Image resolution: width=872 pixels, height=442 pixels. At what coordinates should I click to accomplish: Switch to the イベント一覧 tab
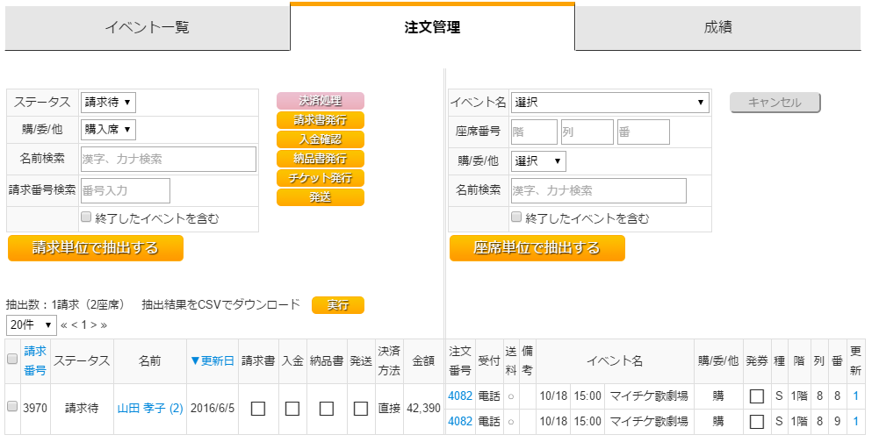pos(147,27)
